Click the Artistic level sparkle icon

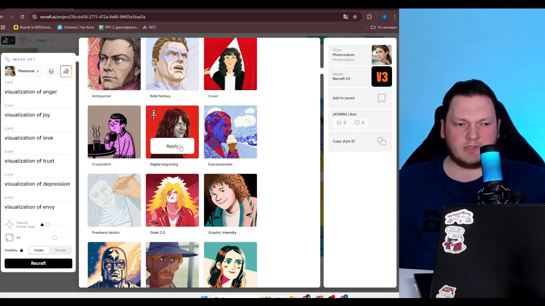[9, 225]
